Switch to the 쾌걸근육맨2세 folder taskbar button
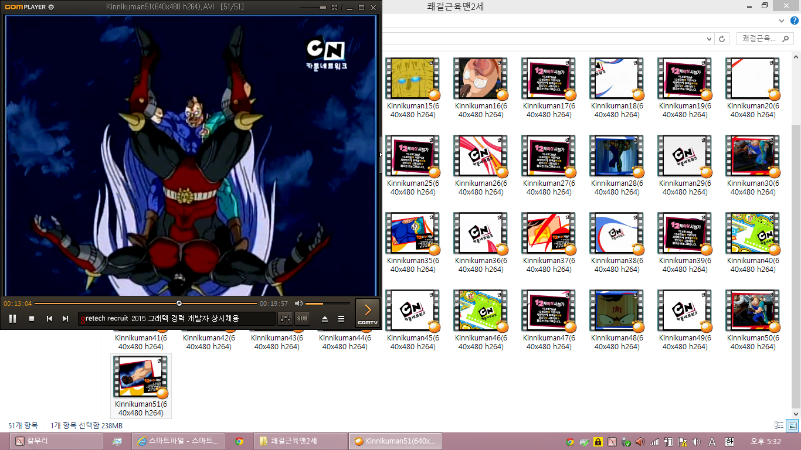The width and height of the screenshot is (801, 450). (x=301, y=441)
